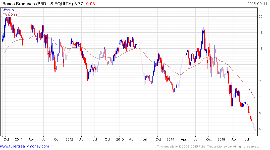This screenshot has height=150, width=270.
Task: Select the Weekly timeframe label
Action: tap(8, 10)
